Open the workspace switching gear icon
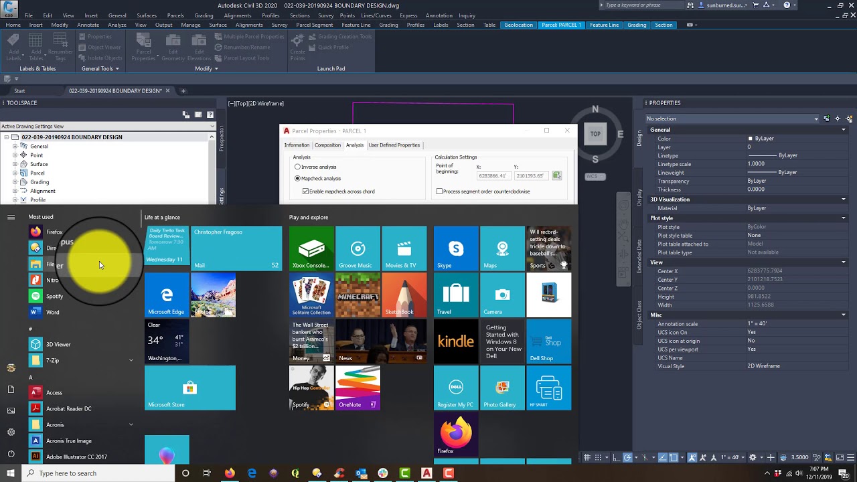The height and width of the screenshot is (482, 857). pyautogui.click(x=753, y=457)
